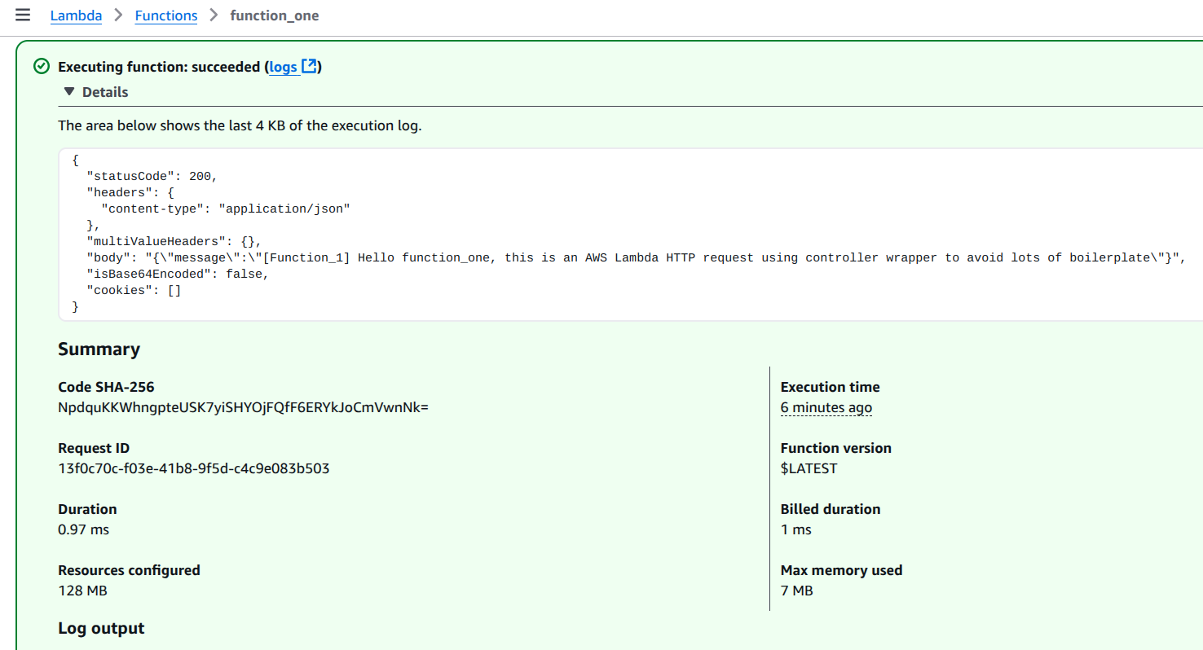Click the Code SHA-256 label

tap(106, 387)
